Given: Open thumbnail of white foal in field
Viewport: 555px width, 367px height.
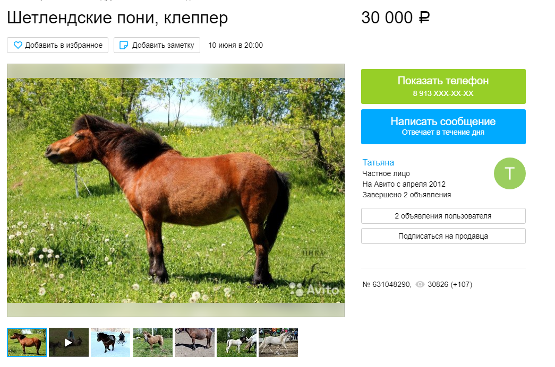Looking at the screenshot, I should tap(236, 342).
